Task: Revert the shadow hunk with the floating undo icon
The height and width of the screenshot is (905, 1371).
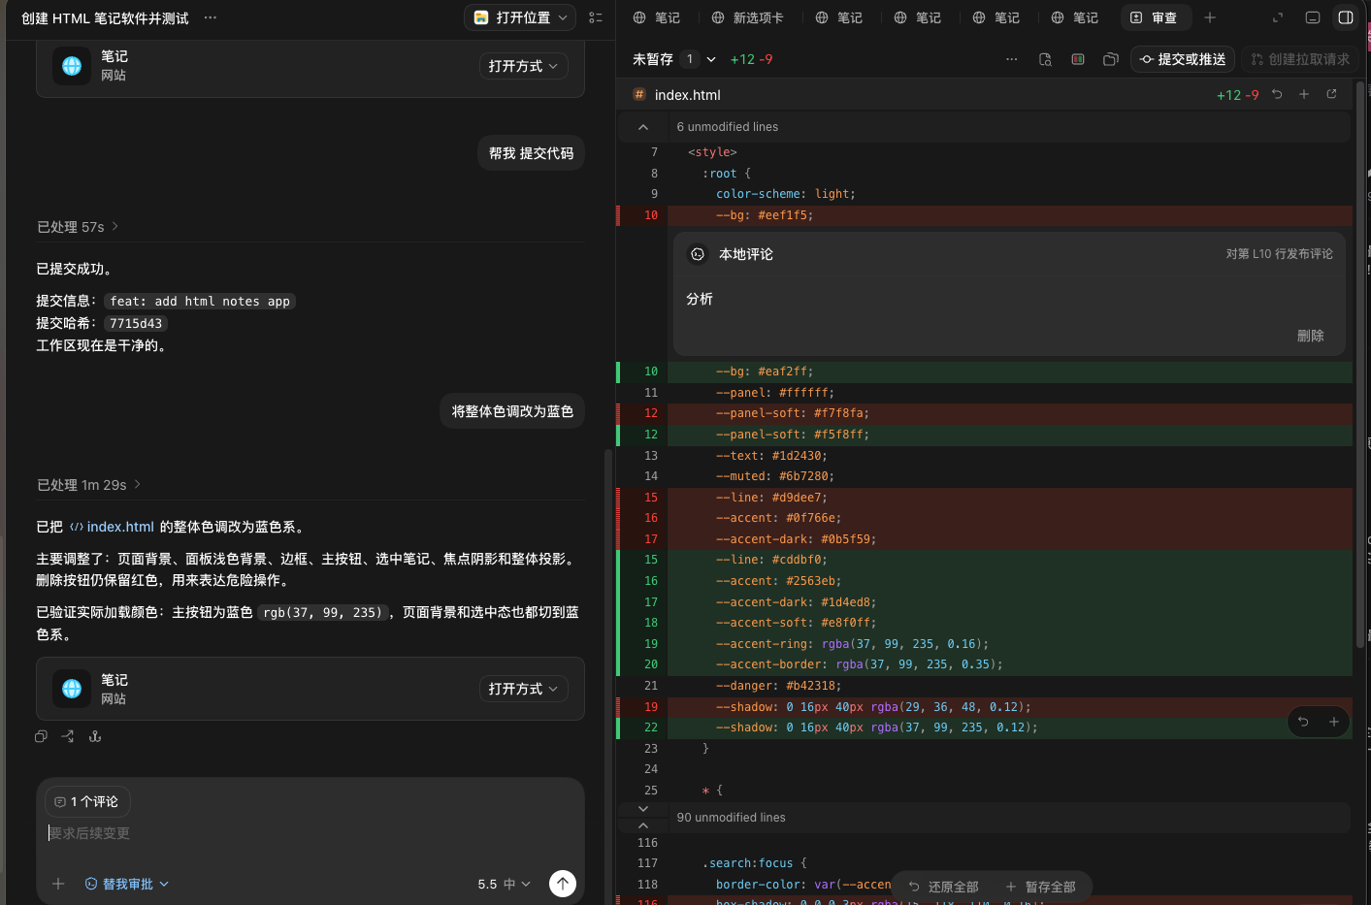Action: click(1303, 722)
